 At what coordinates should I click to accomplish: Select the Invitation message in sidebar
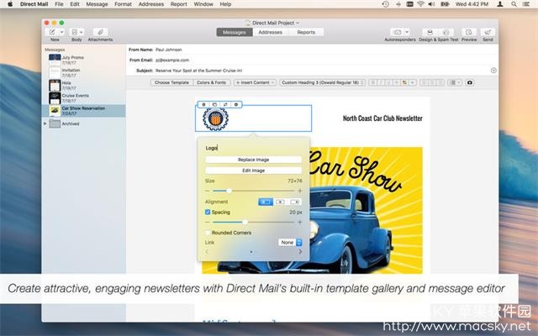[x=83, y=73]
